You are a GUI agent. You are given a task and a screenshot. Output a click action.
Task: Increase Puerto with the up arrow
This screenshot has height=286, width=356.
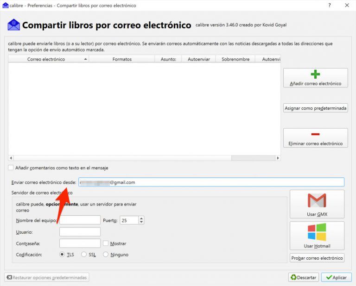point(141,218)
